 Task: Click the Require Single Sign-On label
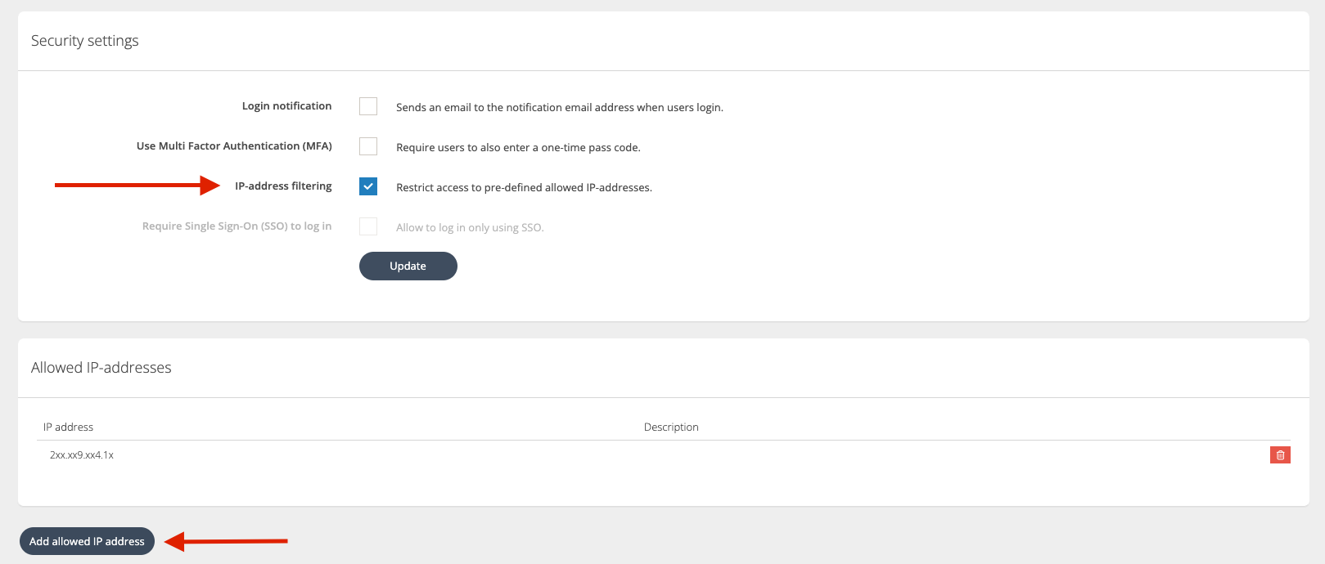click(x=237, y=226)
